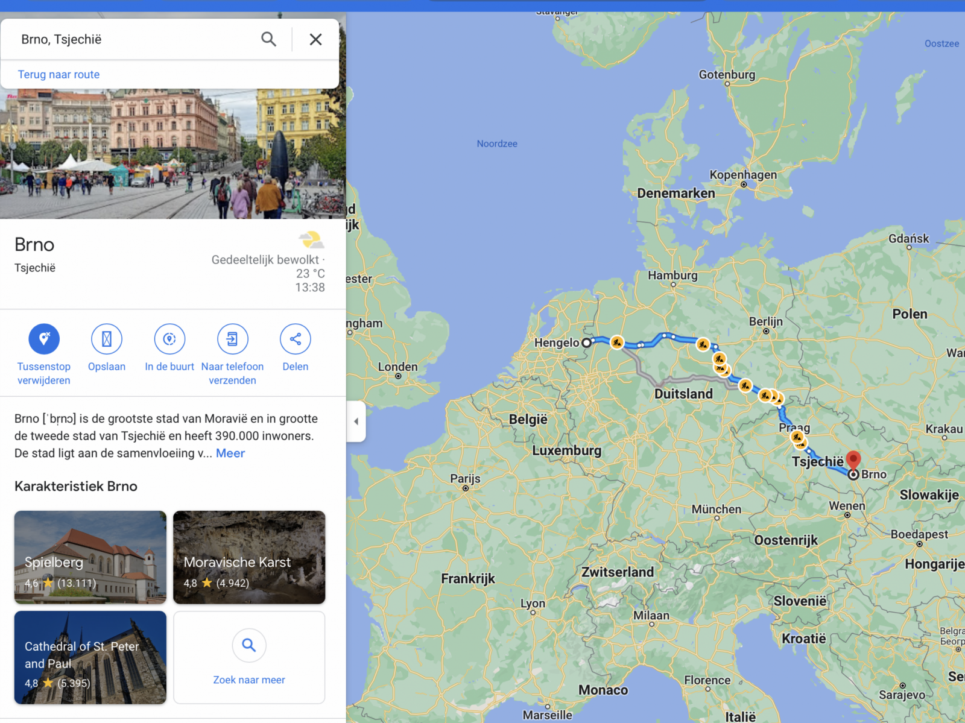Screen dimensions: 965x723
Task: Clear the search with the X icon
Action: click(x=315, y=39)
